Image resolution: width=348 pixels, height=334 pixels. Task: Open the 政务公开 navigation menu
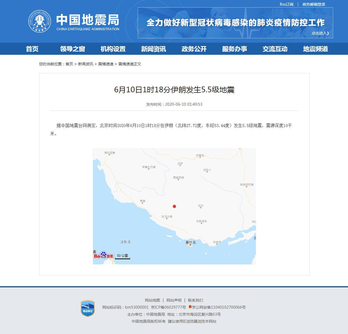pos(194,49)
